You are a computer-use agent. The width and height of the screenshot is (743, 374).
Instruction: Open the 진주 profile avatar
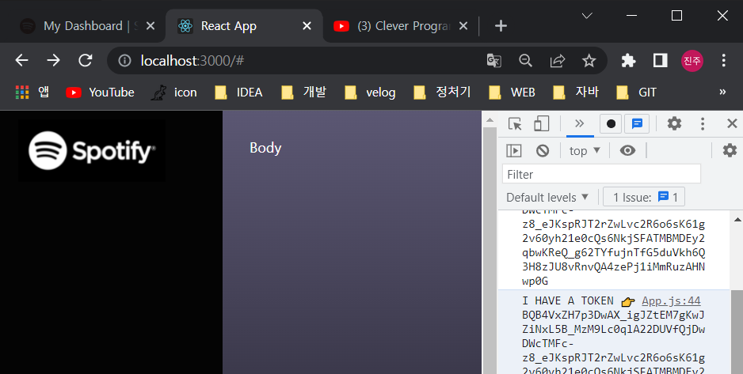(x=692, y=61)
